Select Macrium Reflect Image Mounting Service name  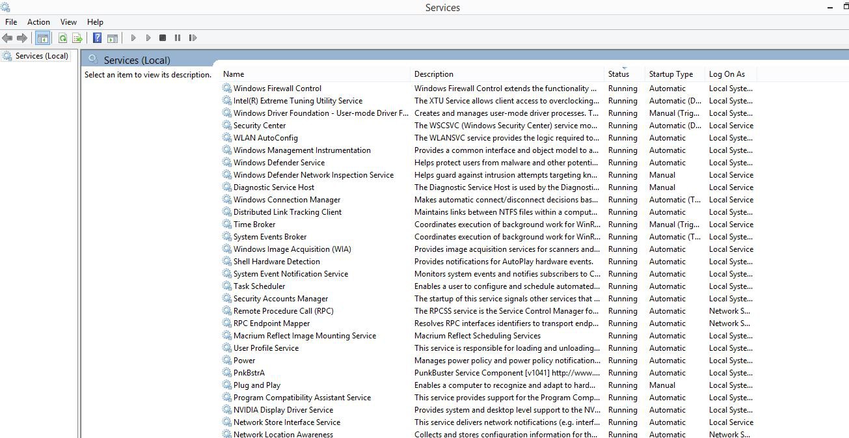click(304, 336)
